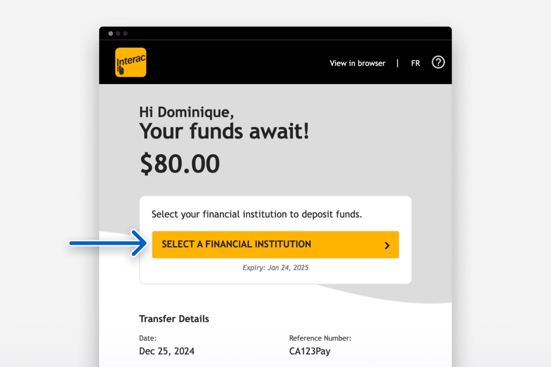The height and width of the screenshot is (367, 551).
Task: Click the third window dot in title bar
Action: tap(125, 34)
